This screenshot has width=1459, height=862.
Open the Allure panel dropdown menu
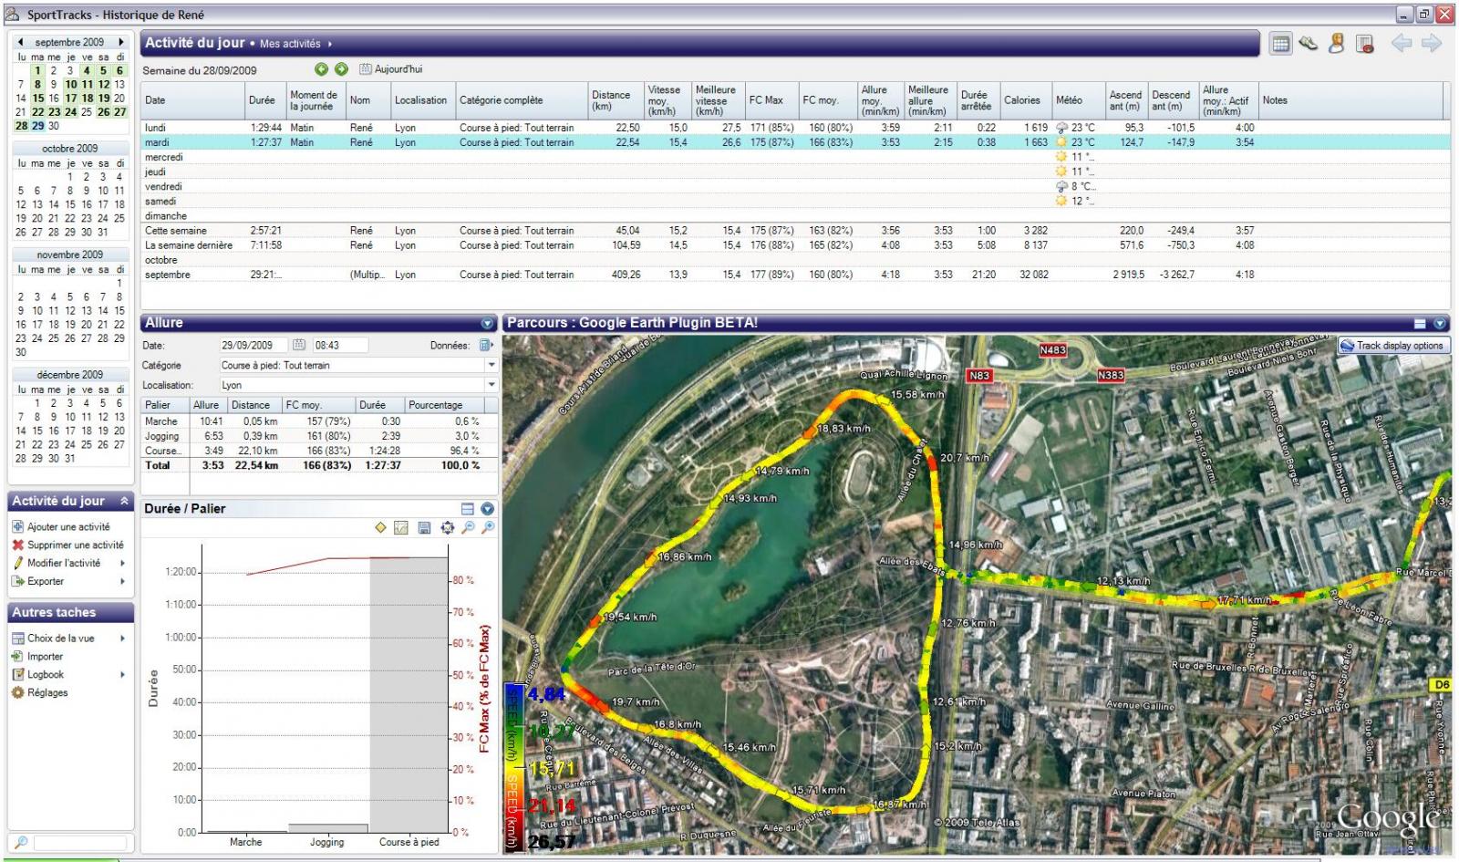point(487,323)
